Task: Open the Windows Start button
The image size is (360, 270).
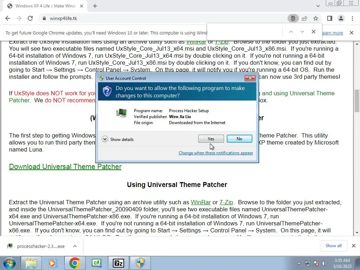Action: tap(9, 263)
